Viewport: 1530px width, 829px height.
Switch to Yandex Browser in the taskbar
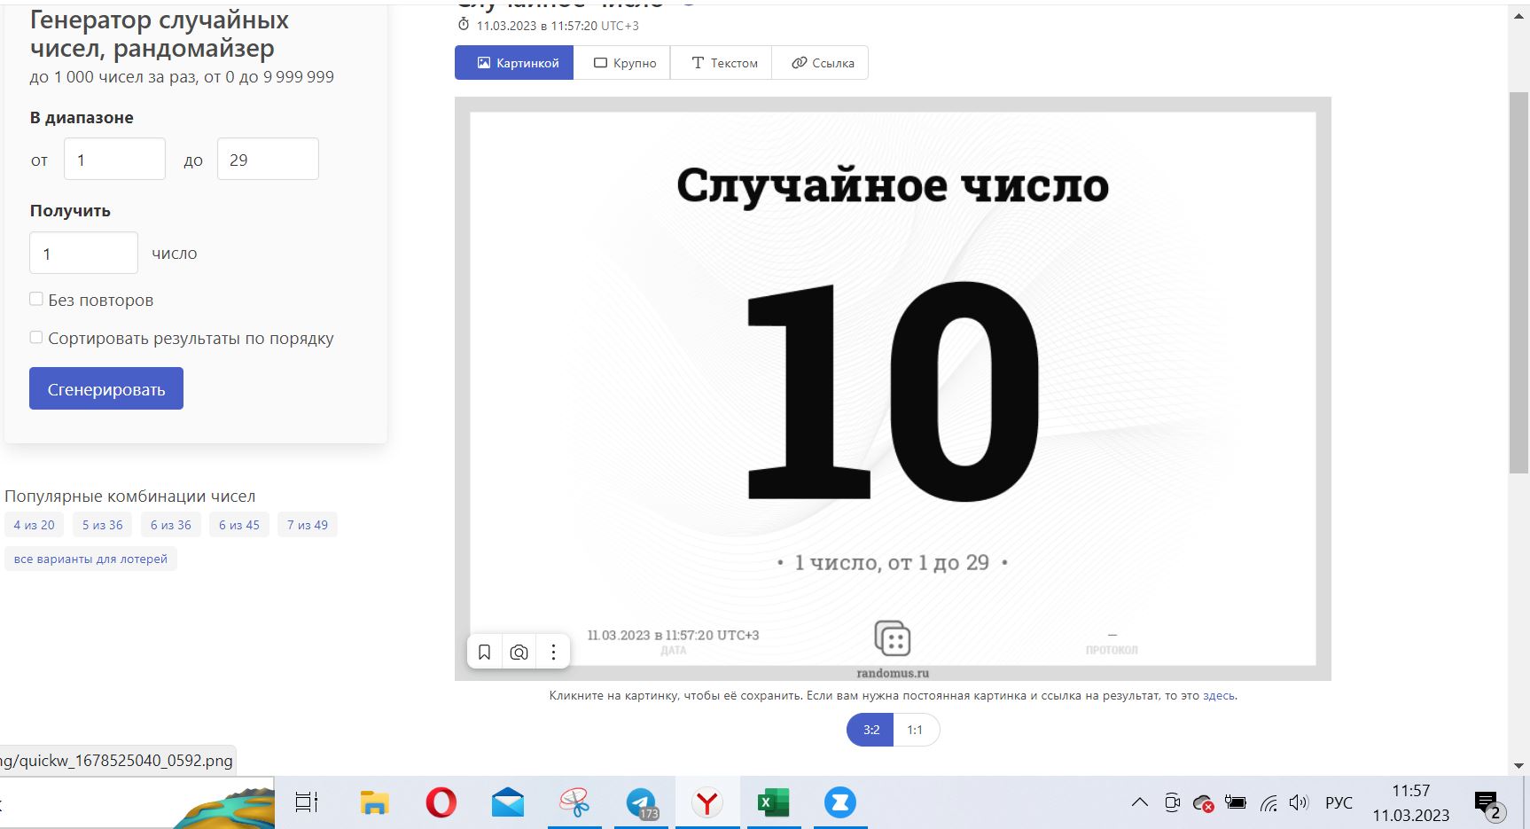(707, 802)
